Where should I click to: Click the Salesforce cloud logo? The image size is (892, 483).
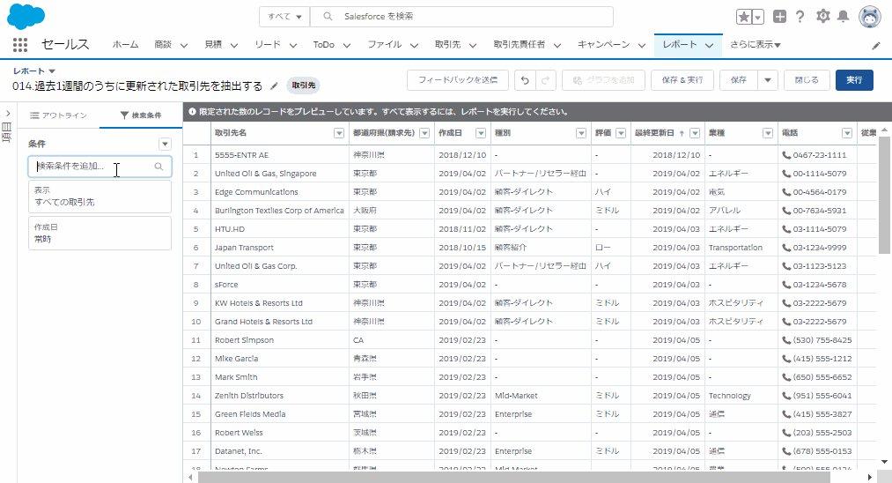[26, 16]
